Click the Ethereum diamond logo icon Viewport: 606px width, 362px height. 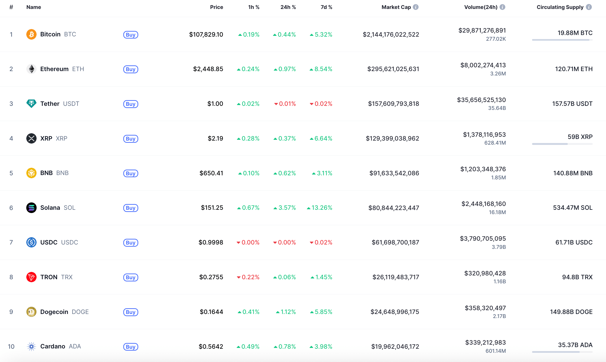(x=31, y=69)
